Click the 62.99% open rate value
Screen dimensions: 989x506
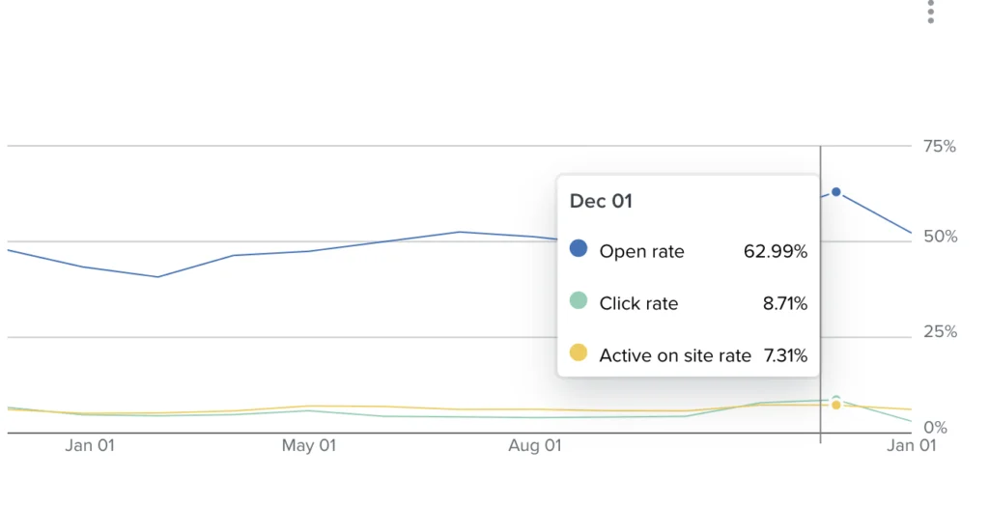pyautogui.click(x=776, y=251)
